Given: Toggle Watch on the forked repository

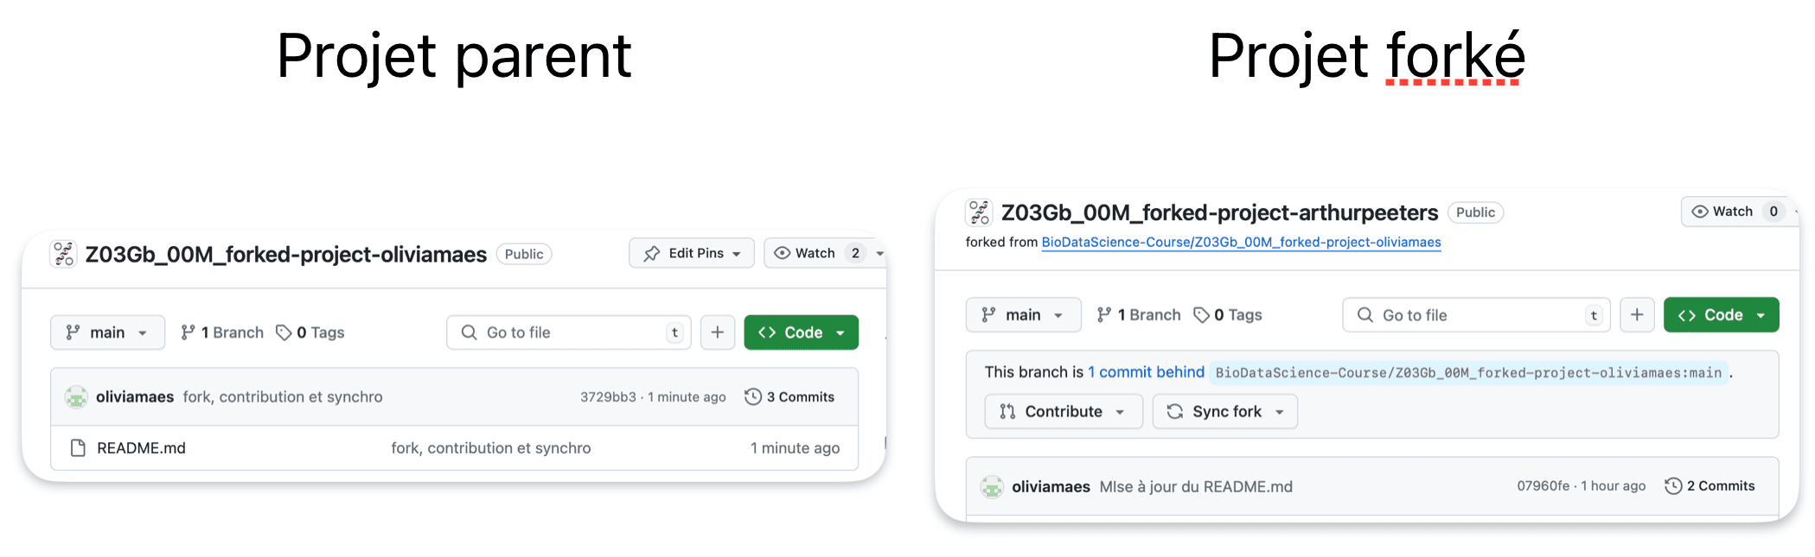Looking at the screenshot, I should [x=1733, y=212].
